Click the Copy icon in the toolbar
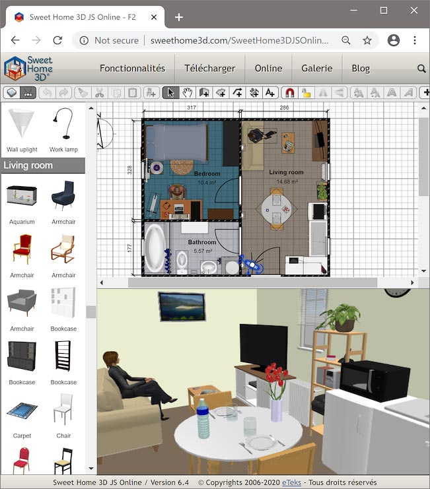 (116, 92)
